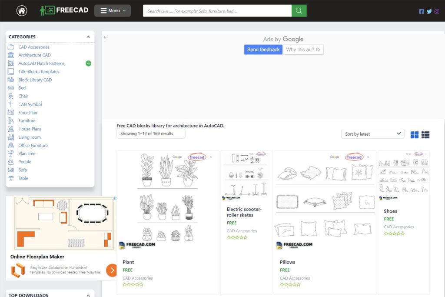
Task: Select the Plan Tree category icon
Action: coord(11,154)
